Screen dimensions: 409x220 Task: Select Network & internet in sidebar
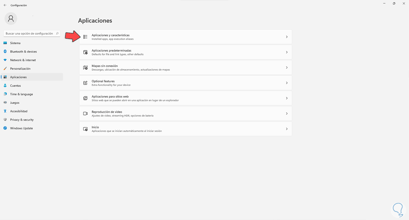tap(23, 60)
